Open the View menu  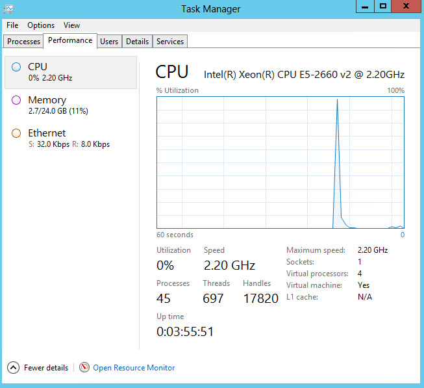71,25
